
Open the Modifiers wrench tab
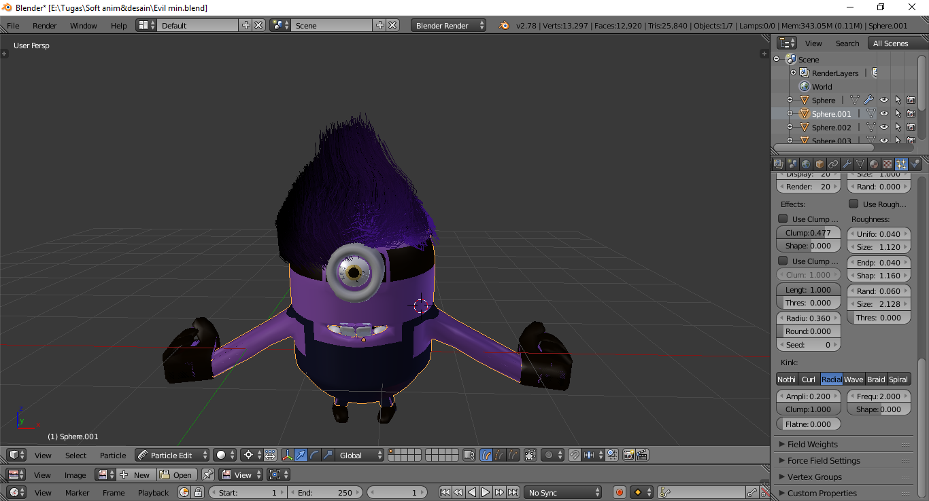click(x=847, y=164)
